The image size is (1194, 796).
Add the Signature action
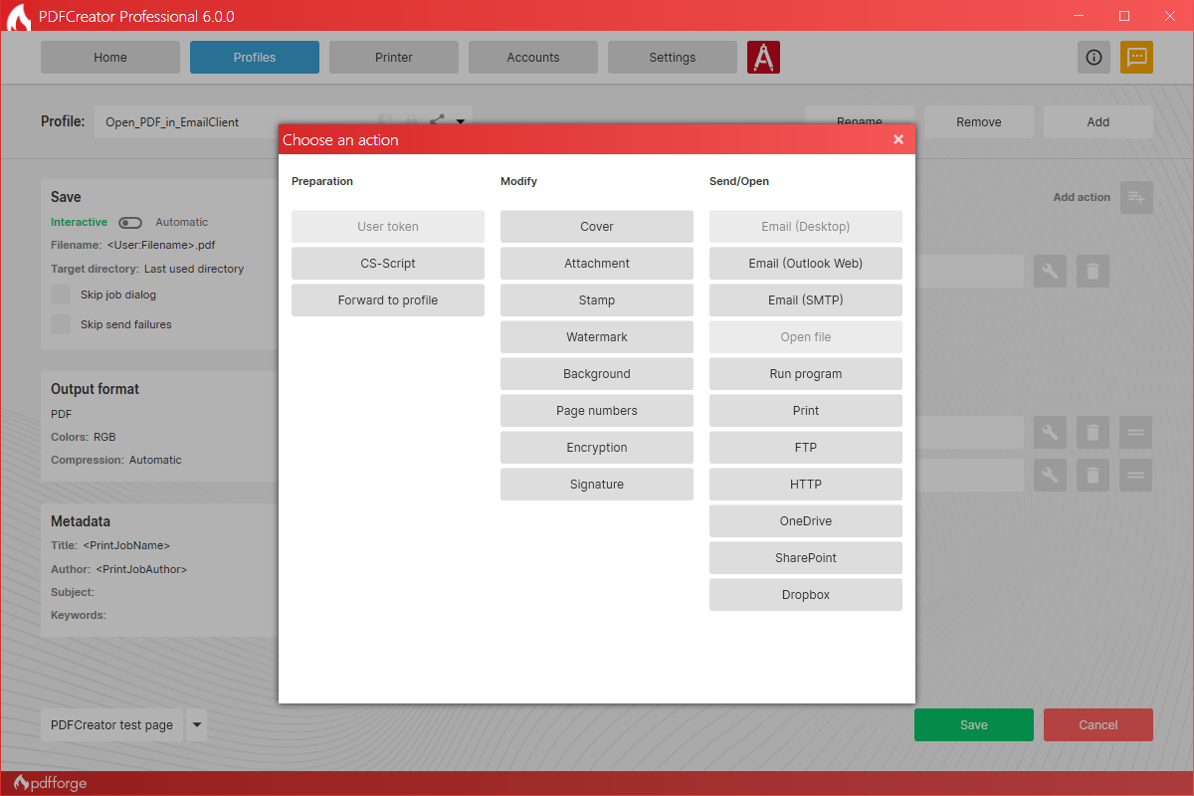597,485
